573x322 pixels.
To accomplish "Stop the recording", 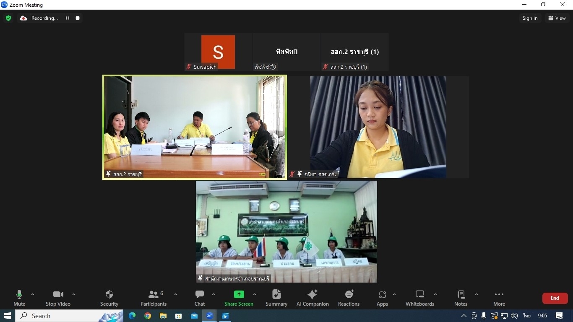I will click(78, 18).
